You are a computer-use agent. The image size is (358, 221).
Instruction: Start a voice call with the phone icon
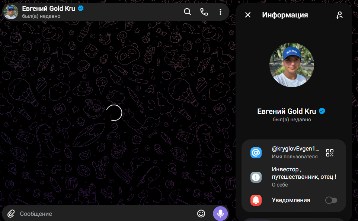(204, 11)
